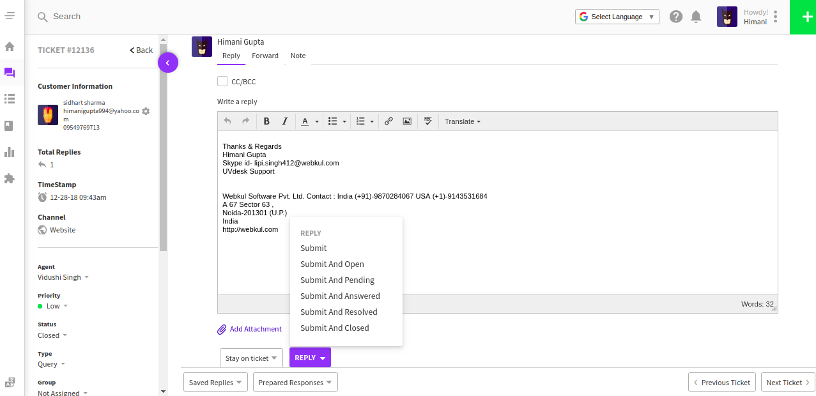Switch to the Note tab
The width and height of the screenshot is (816, 396).
pyautogui.click(x=298, y=56)
